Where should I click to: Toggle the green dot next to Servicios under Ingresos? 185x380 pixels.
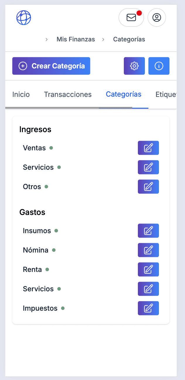pos(59,167)
